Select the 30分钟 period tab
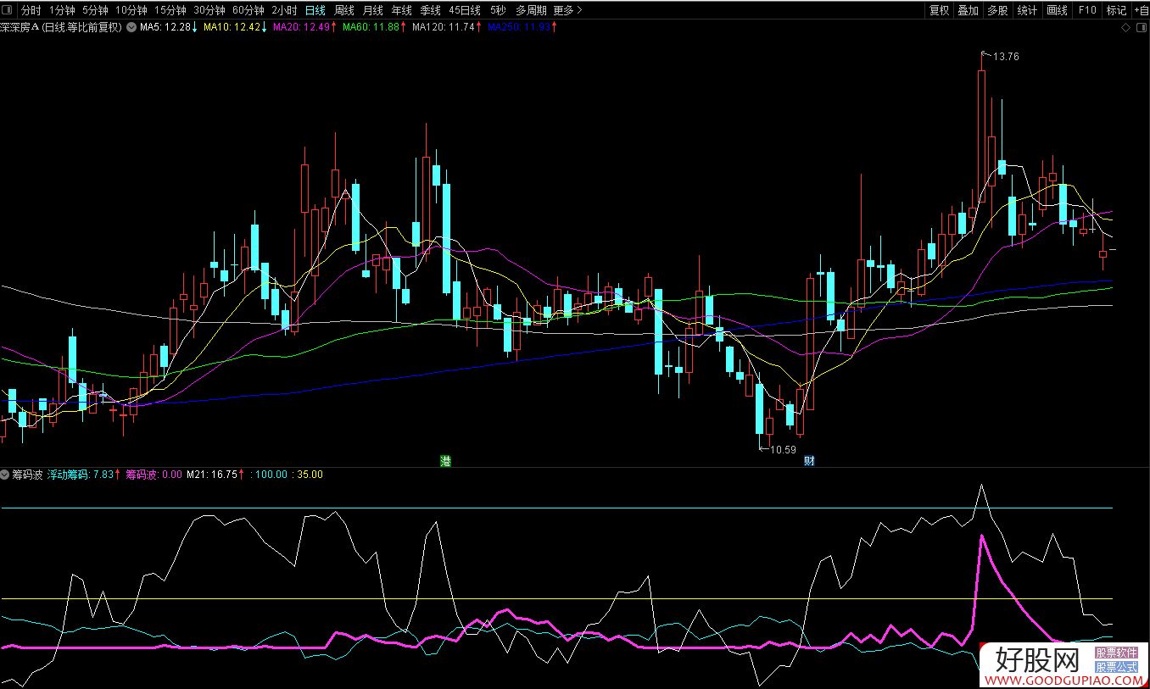The image size is (1150, 689). pos(209,10)
